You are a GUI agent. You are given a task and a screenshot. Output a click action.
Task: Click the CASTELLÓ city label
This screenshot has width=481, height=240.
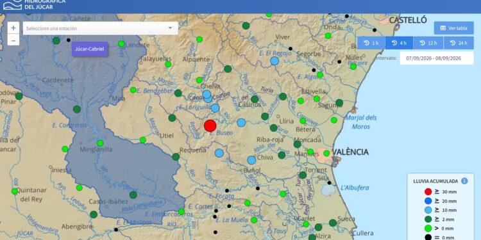[408, 20]
